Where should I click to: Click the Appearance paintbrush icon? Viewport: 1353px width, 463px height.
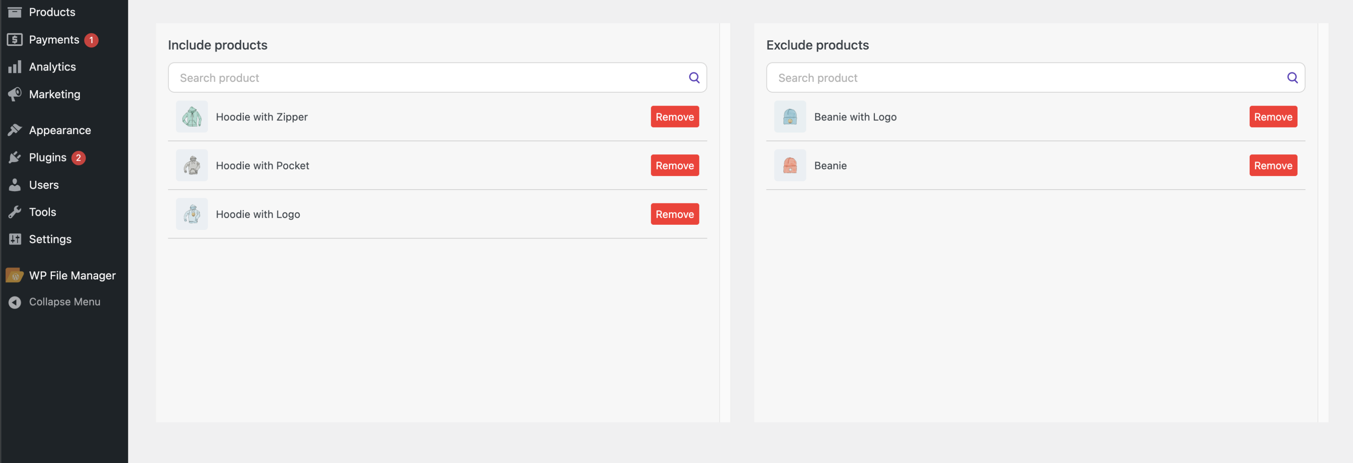click(x=15, y=130)
